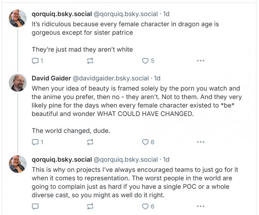Open more options on David Gaider's post
The image size is (259, 215).
pyautogui.click(x=200, y=142)
